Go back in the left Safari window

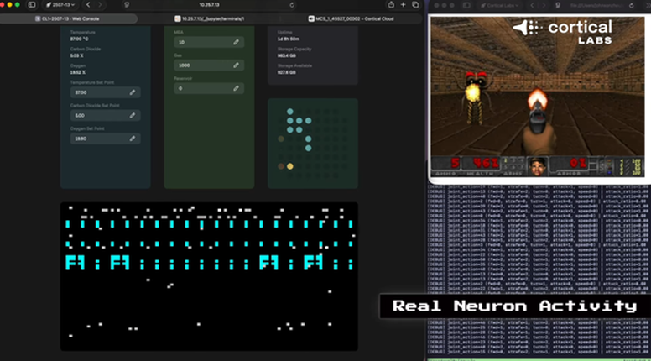(87, 5)
